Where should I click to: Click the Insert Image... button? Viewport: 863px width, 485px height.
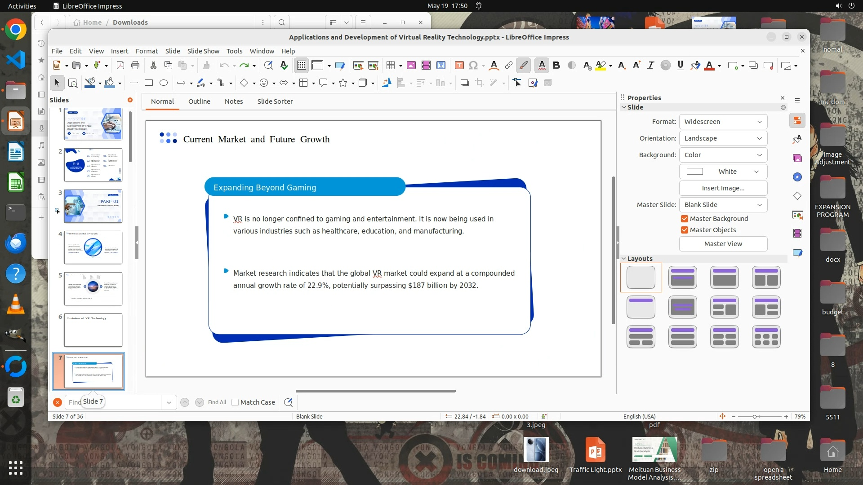723,188
